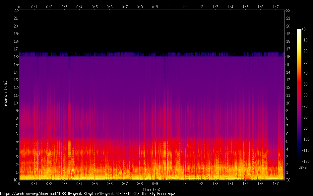Click the 0 marker on top time axis
This screenshot has width=313, height=196.
[19, 7]
